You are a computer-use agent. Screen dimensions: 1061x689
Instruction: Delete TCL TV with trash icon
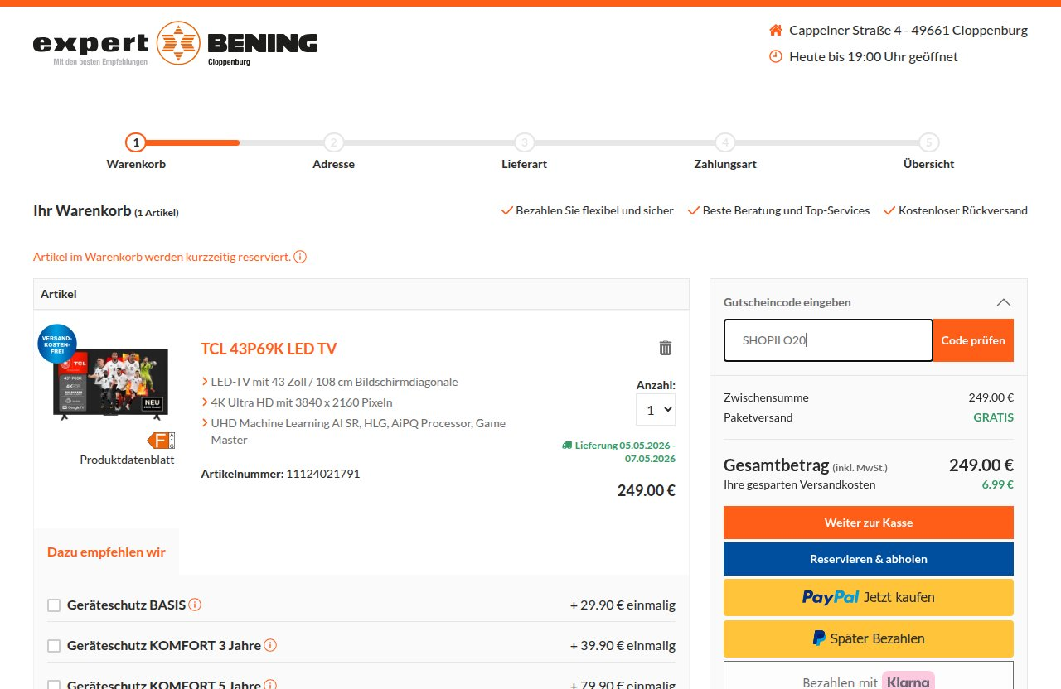[666, 348]
